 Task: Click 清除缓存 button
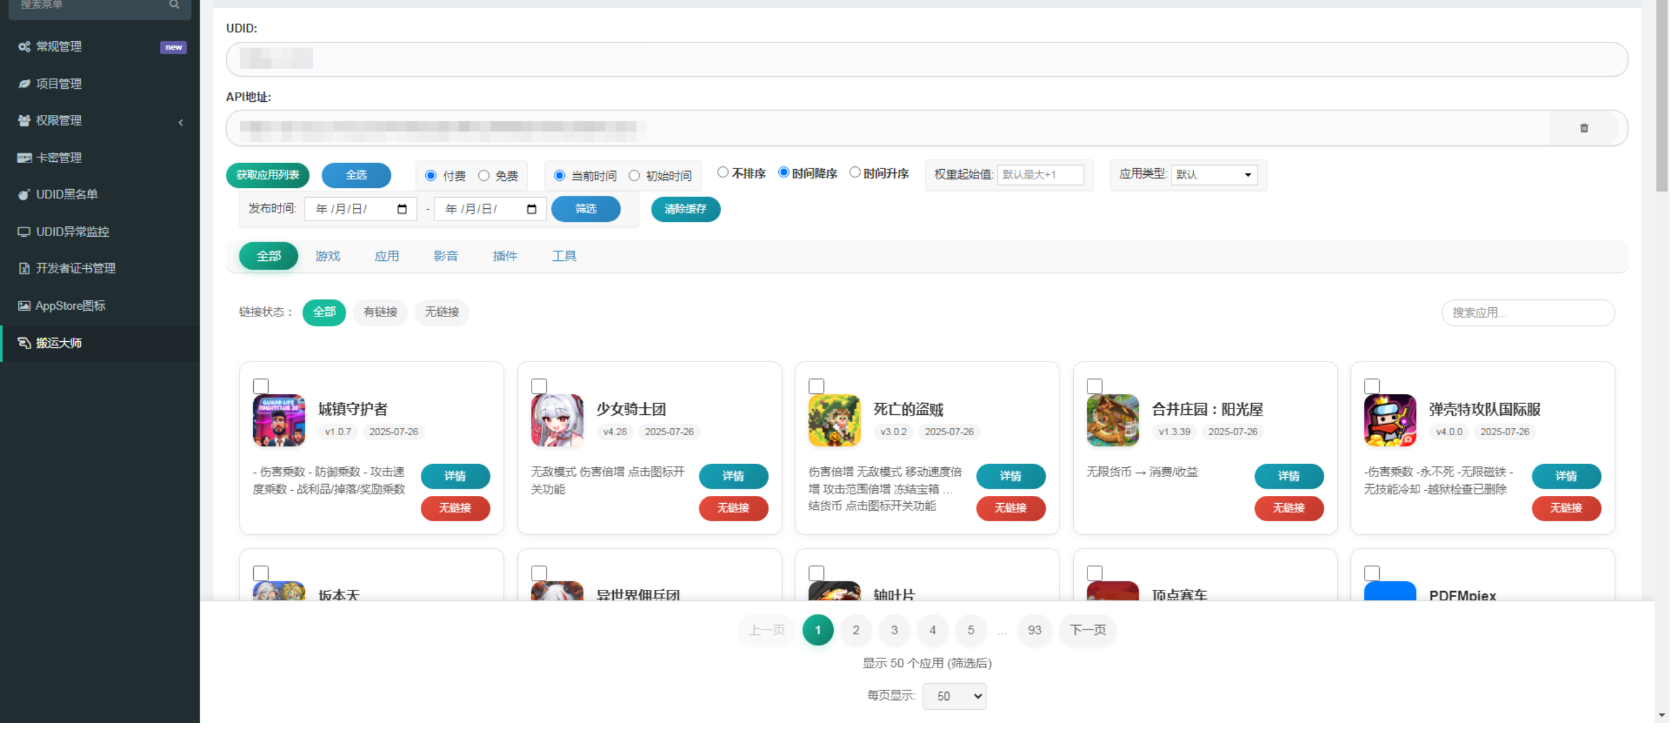(686, 209)
